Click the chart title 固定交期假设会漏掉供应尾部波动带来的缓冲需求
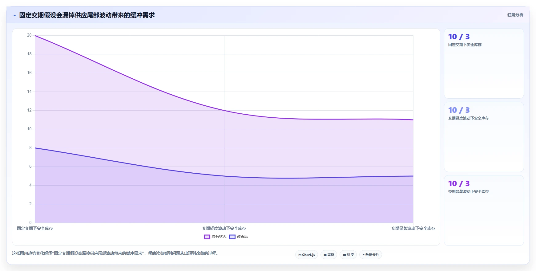The height and width of the screenshot is (271, 536). point(87,15)
